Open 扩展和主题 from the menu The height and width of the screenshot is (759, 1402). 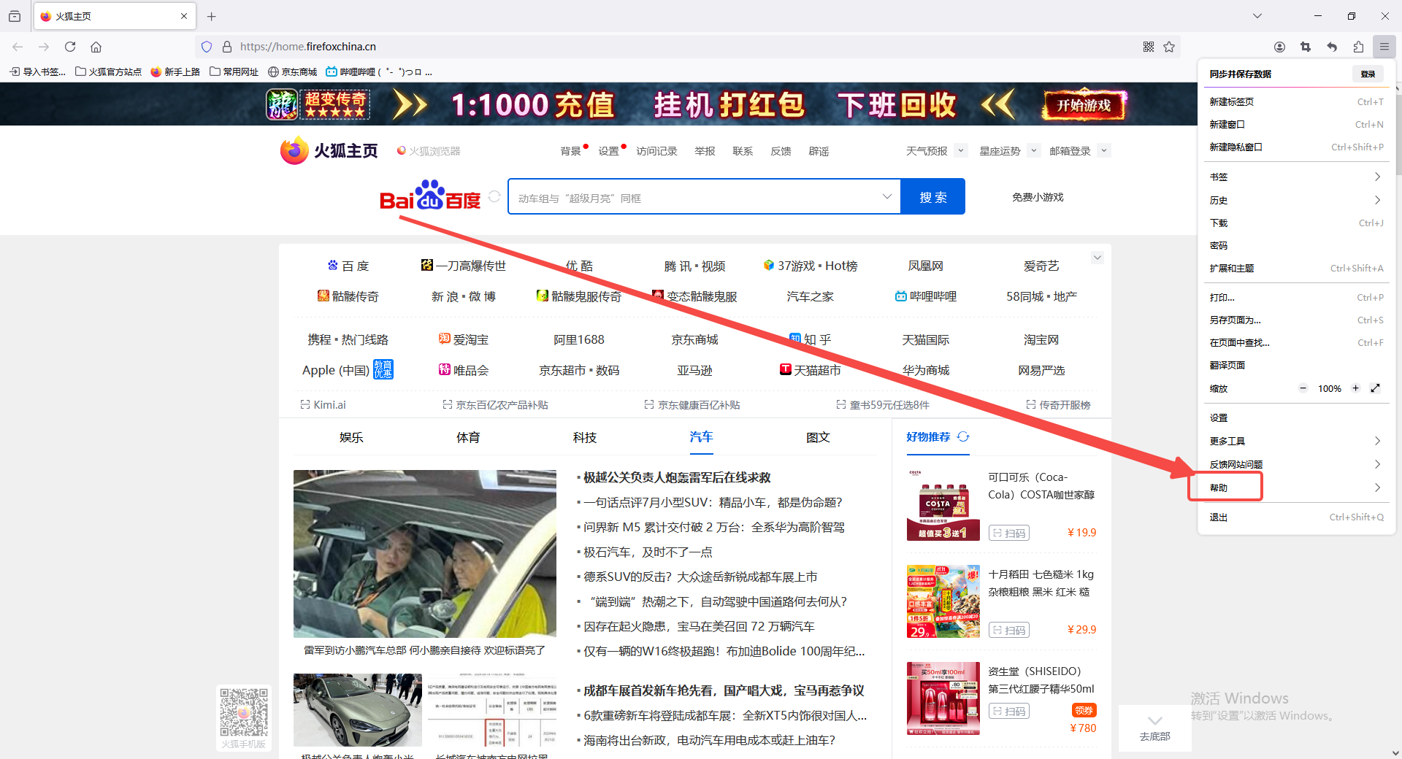click(1296, 268)
